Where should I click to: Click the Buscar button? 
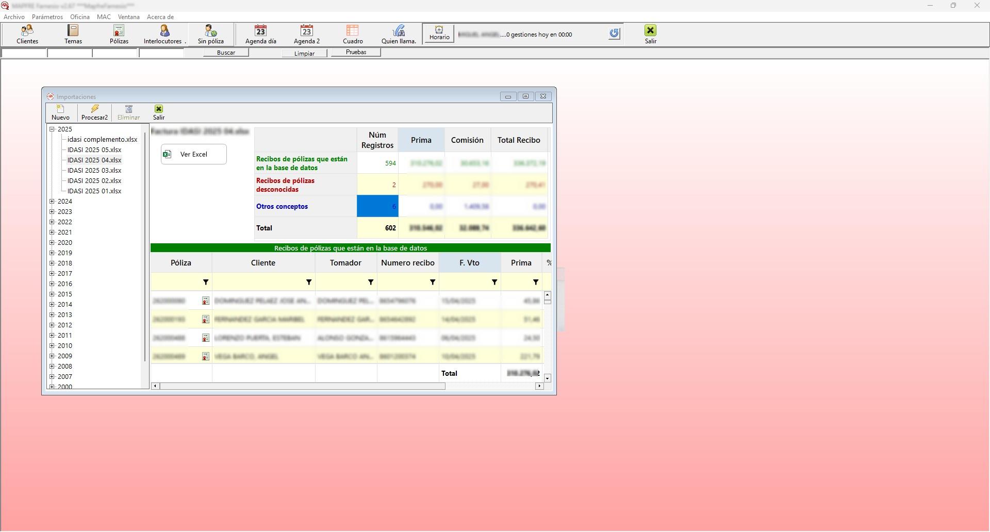pos(226,53)
